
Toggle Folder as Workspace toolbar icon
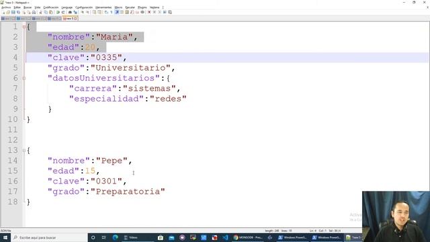137,12
